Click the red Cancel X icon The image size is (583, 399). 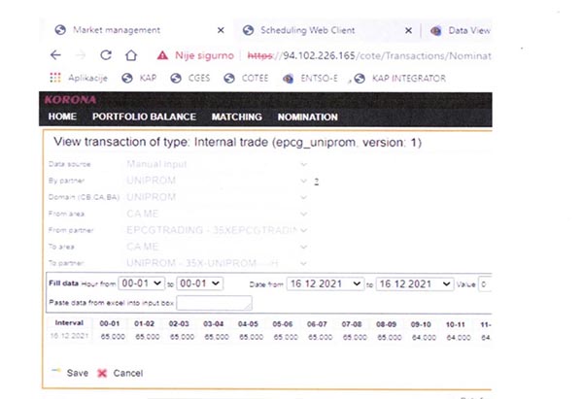(x=101, y=373)
